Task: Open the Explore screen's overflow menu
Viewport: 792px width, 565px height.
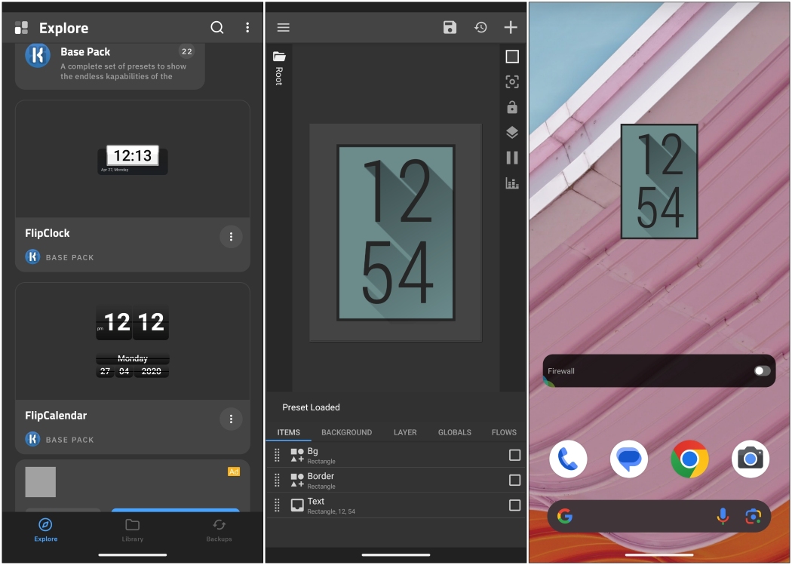Action: (247, 27)
